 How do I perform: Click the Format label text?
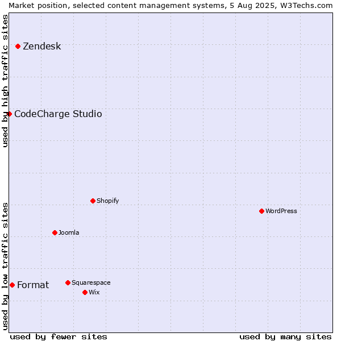pos(33,285)
